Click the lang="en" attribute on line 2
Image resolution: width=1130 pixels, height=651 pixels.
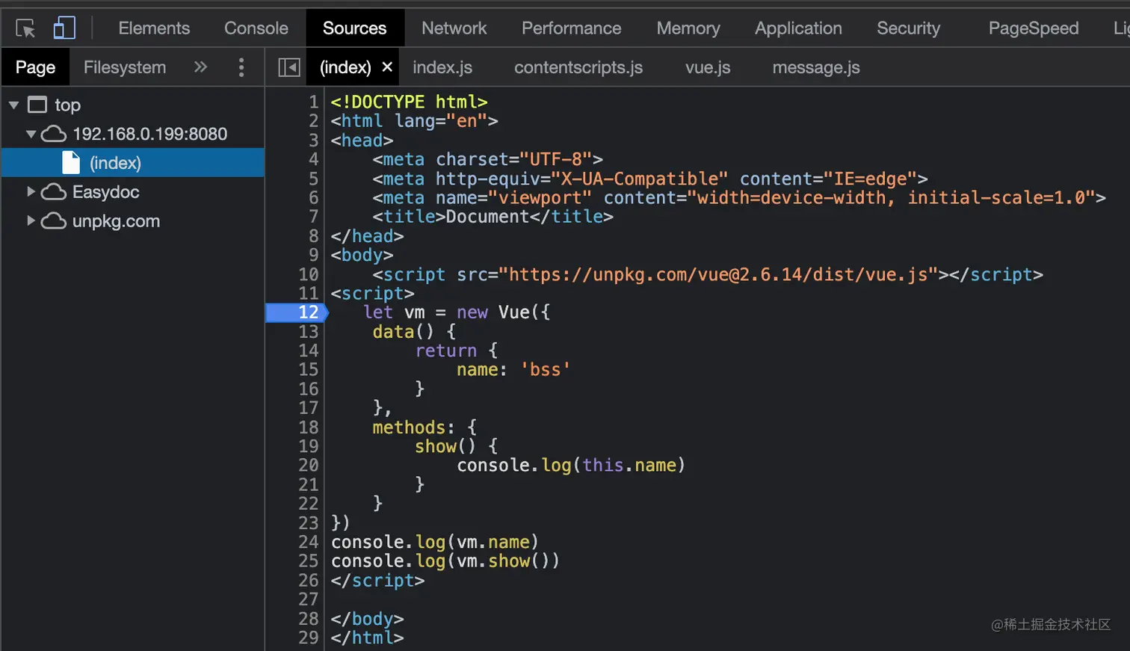(x=441, y=121)
